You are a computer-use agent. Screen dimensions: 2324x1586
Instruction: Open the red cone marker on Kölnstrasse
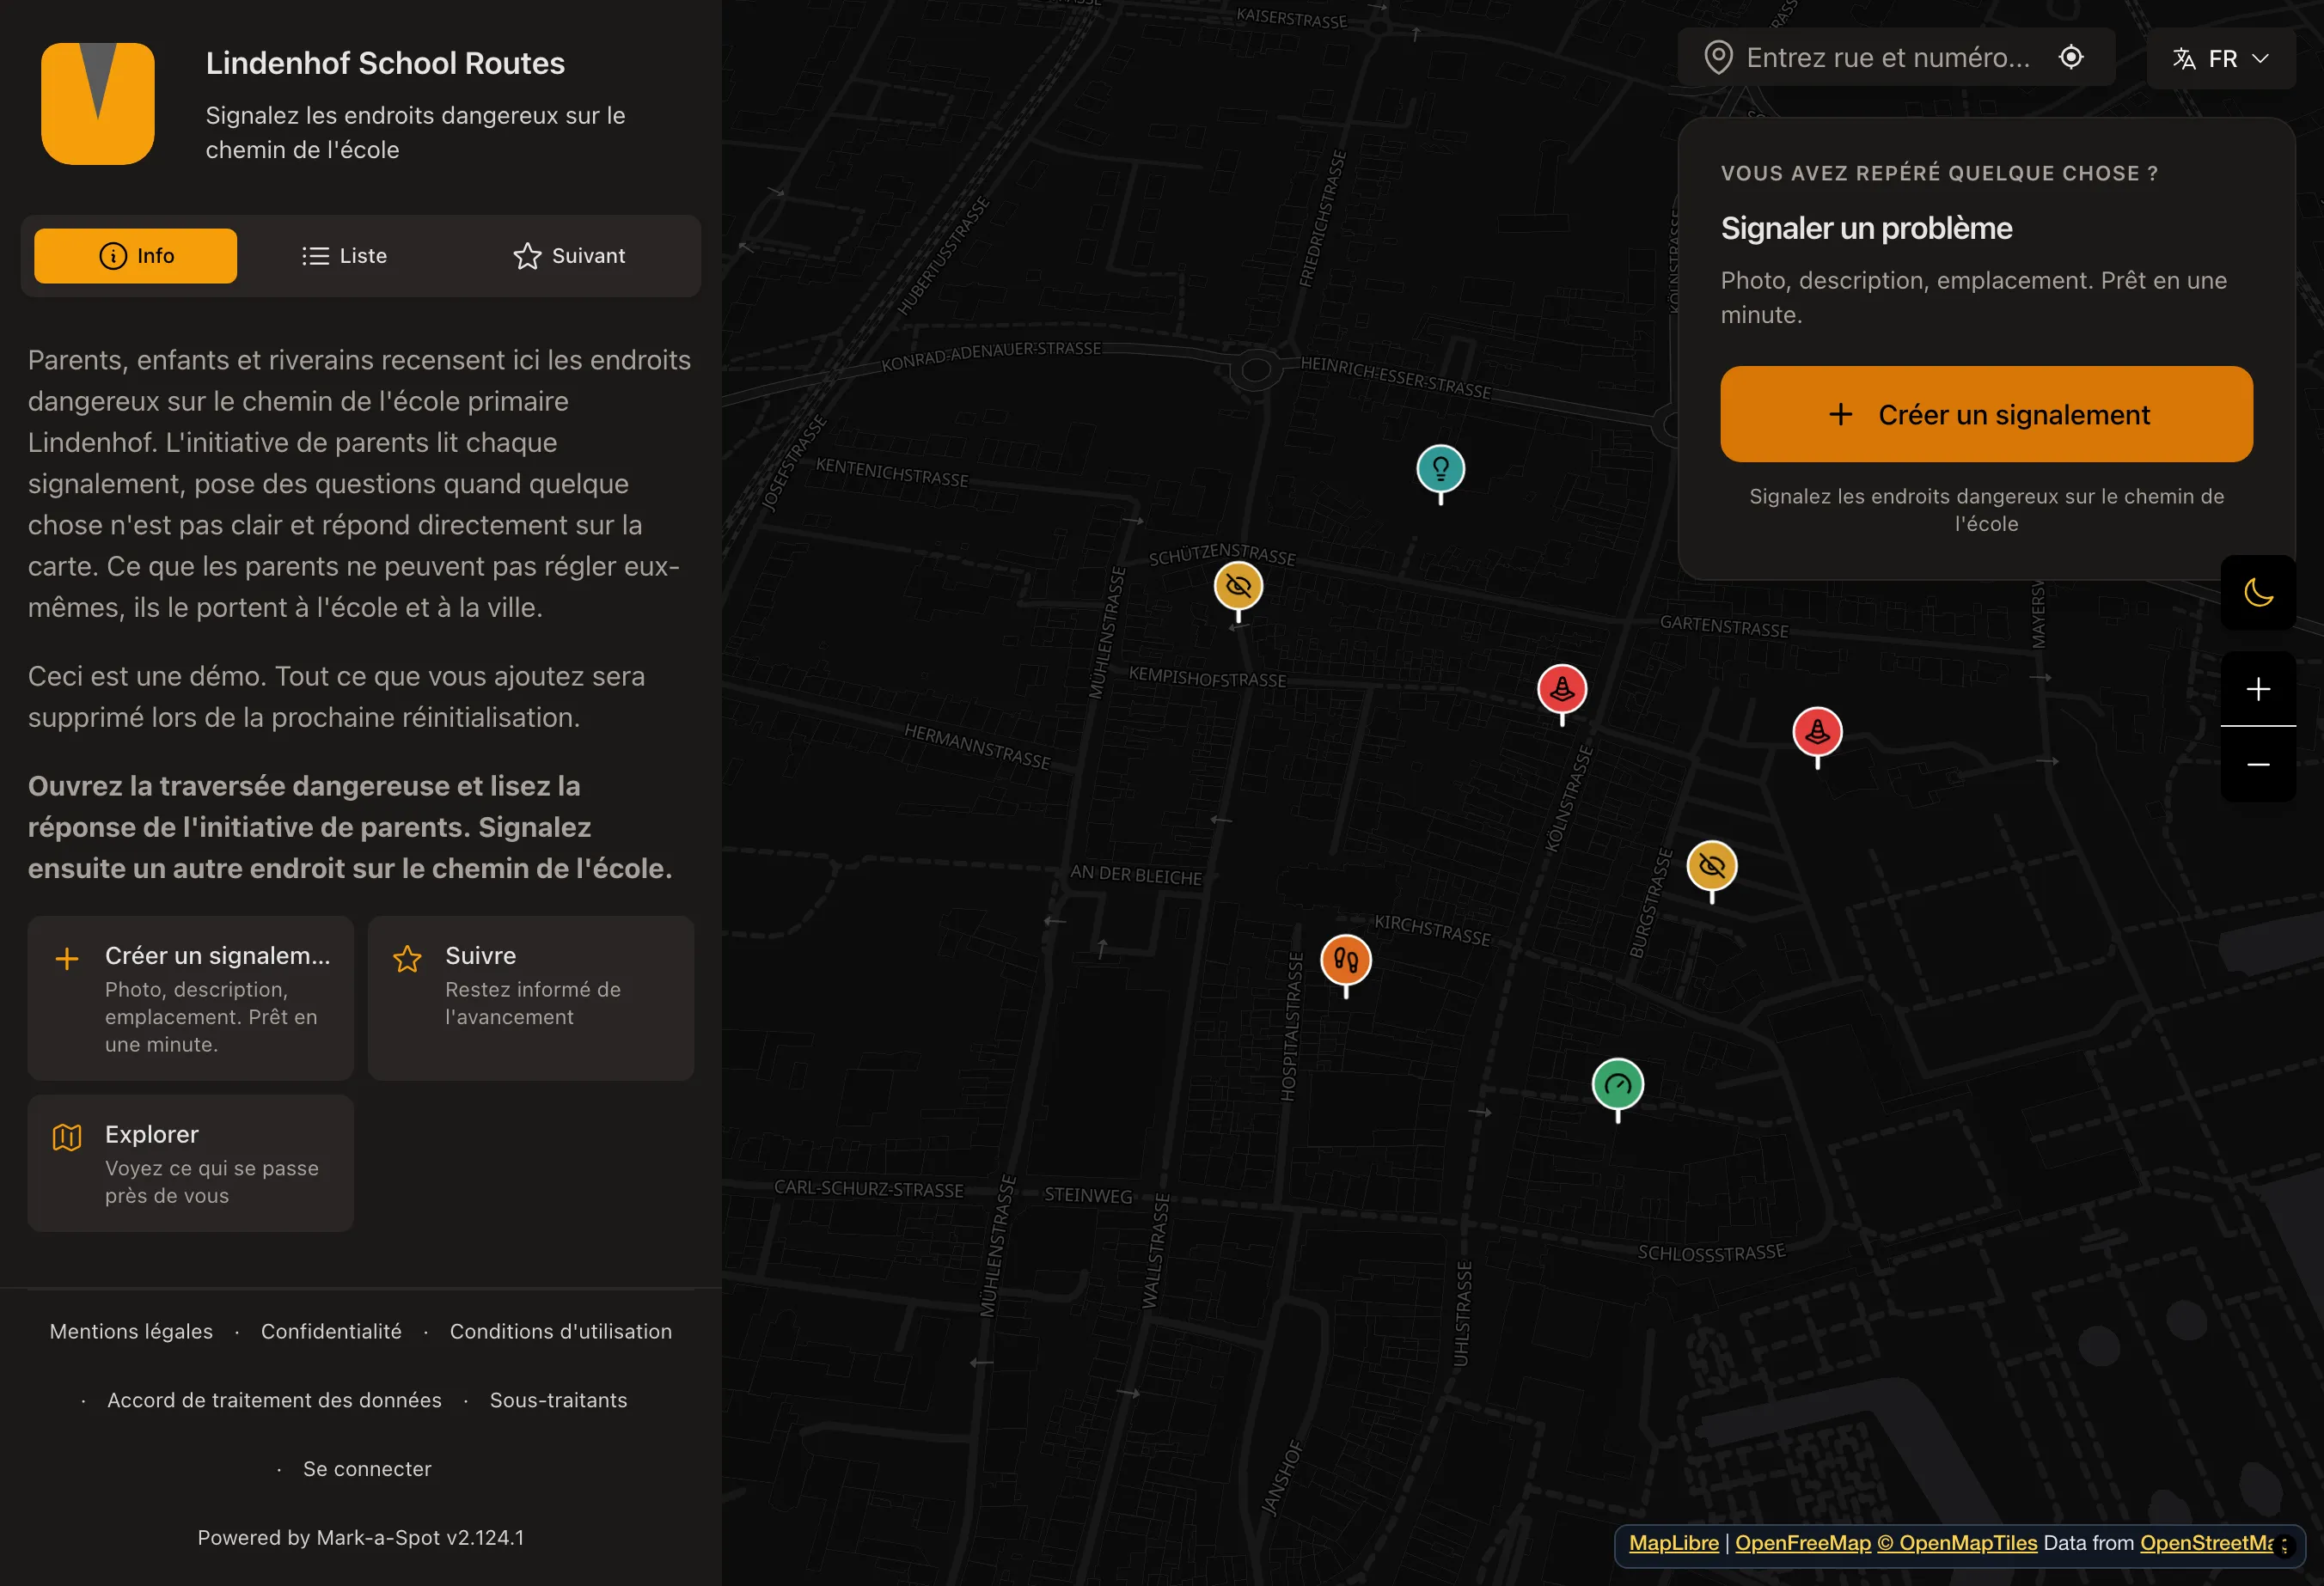tap(1562, 690)
